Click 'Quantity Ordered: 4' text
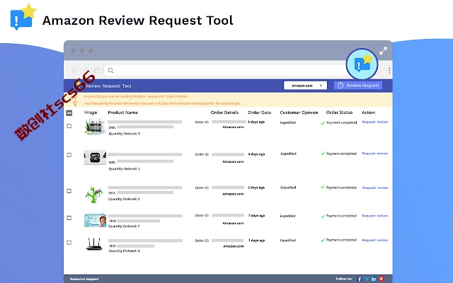453x283 pixels. pyautogui.click(x=125, y=251)
